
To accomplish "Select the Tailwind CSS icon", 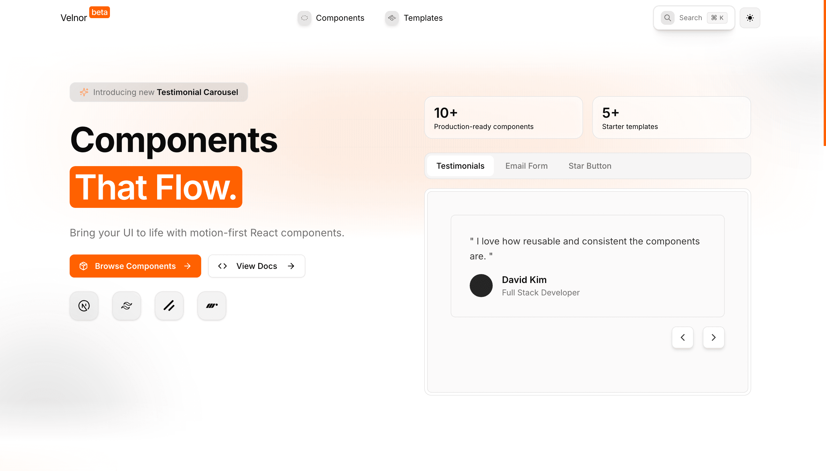I will pos(126,305).
